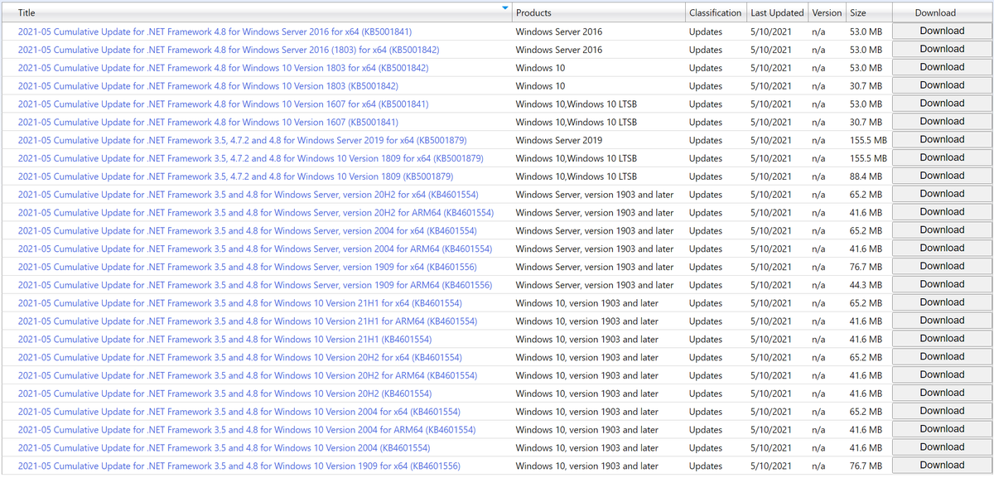This screenshot has height=478, width=994.
Task: Download Windows 10 2004 ARM64 update
Action: (x=942, y=430)
